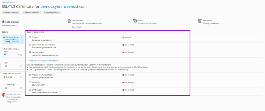Image resolution: width=265 pixels, height=111 pixels.
Task: Click the HSTS help question icon
Action: (21, 66)
